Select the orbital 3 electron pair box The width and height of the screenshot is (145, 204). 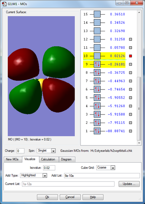97,114
